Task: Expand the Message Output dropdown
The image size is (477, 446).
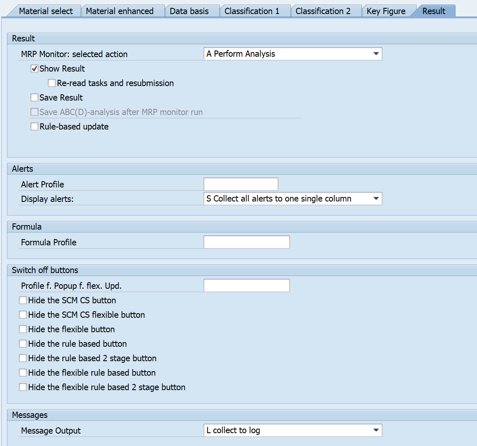Action: click(375, 430)
